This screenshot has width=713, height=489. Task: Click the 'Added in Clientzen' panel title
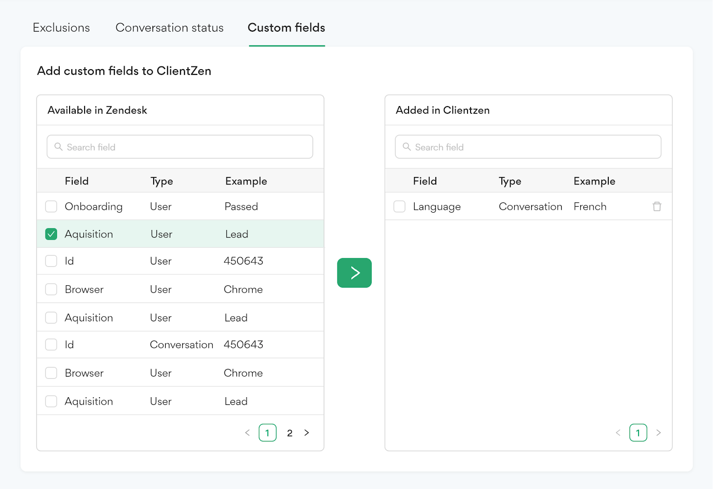[x=443, y=110]
